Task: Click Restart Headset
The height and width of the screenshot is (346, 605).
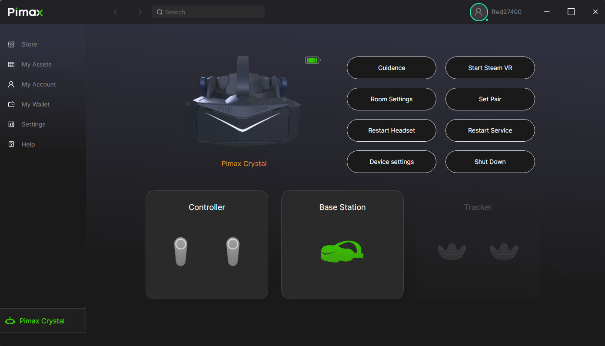Action: (x=392, y=130)
